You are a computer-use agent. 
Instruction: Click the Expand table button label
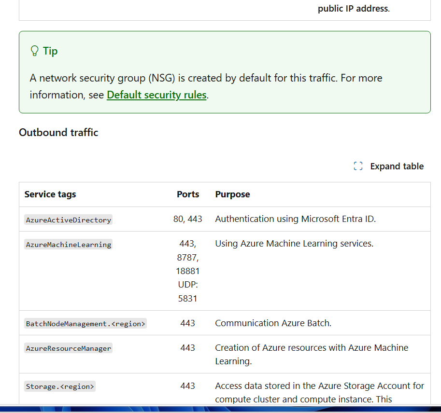pyautogui.click(x=397, y=166)
